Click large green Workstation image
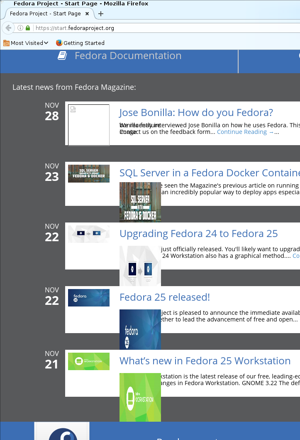 (x=140, y=397)
